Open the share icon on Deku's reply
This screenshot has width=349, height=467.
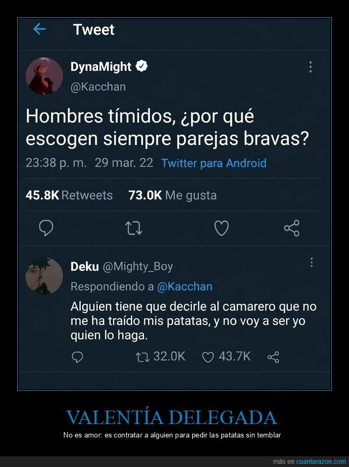pyautogui.click(x=273, y=356)
